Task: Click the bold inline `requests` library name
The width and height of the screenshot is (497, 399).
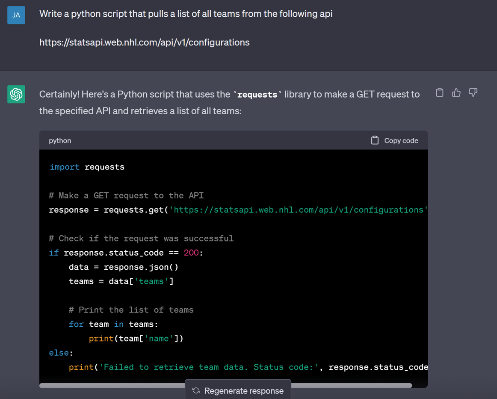Action: pos(257,95)
